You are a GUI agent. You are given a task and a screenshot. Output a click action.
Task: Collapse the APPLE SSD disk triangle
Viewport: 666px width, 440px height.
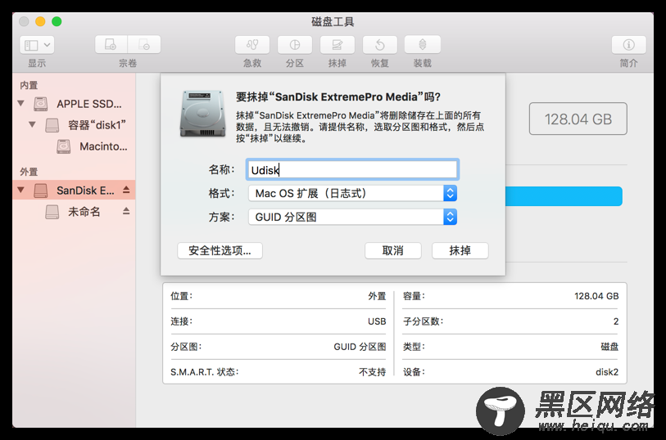20,103
